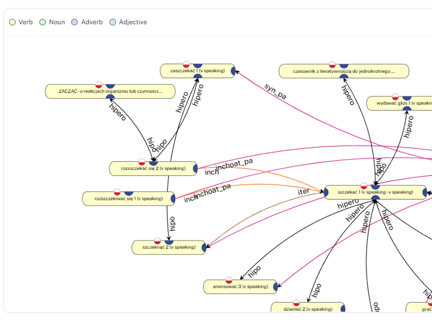Toggle the Noun legend filter
The image size is (432, 329).
point(52,22)
